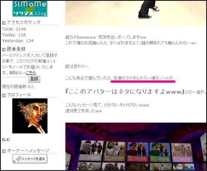Select the Jesus Avatar poster
Image resolution: width=207 pixels, height=171 pixels.
tap(115, 152)
